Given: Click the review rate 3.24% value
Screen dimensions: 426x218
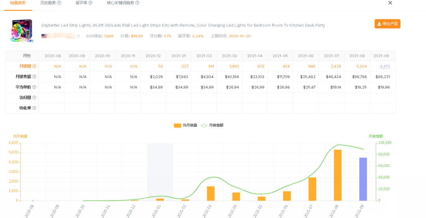Looking at the screenshot, I should tap(198, 36).
